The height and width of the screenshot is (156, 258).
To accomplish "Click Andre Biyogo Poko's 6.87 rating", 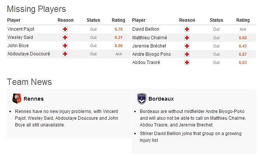I will pos(243,54).
